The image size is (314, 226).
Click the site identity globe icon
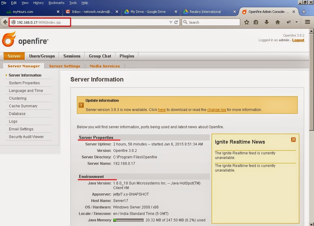[x=14, y=22]
